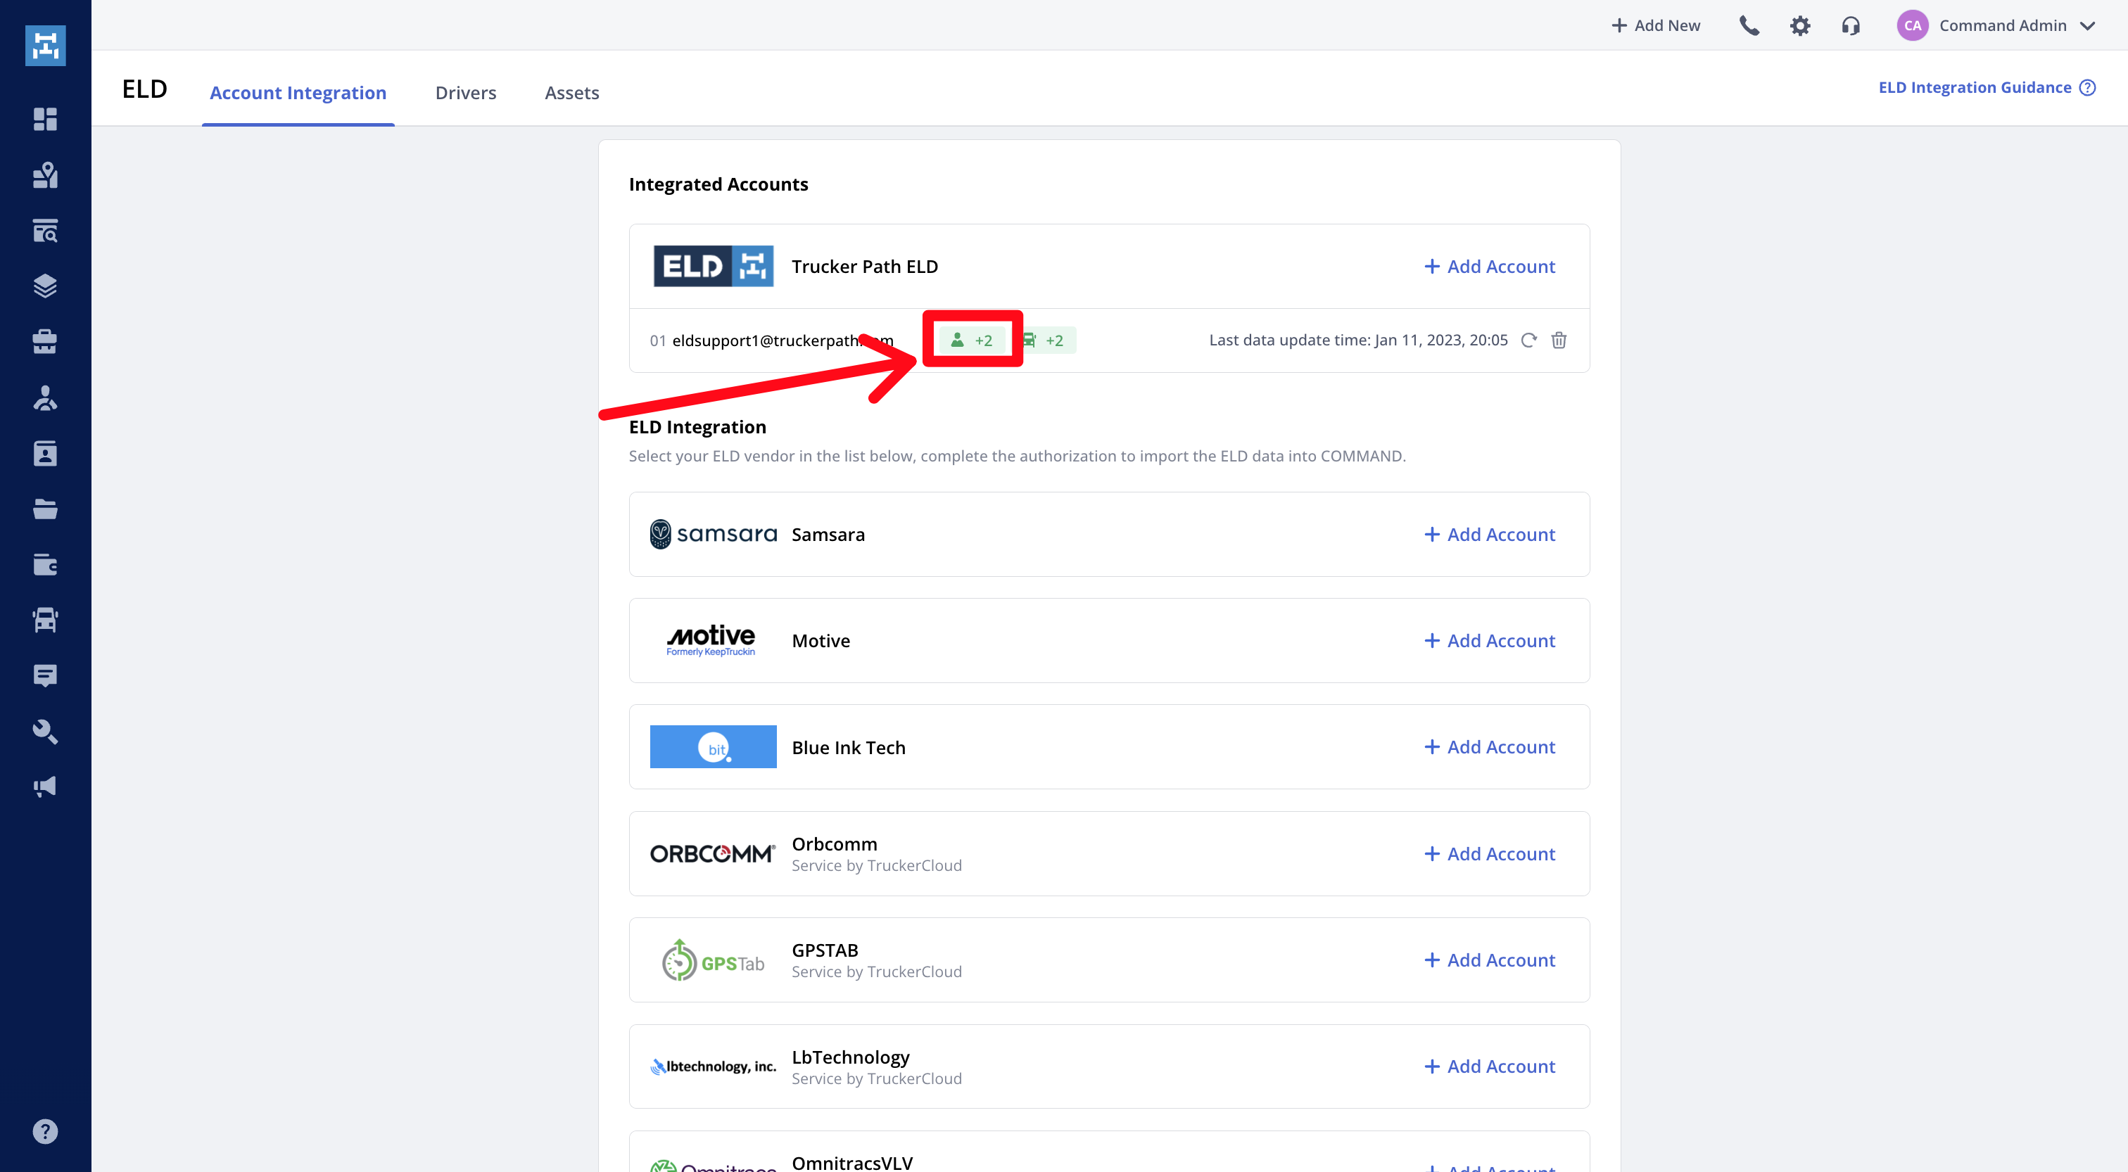Click the OmnitracsVLV vendor name

[851, 1162]
